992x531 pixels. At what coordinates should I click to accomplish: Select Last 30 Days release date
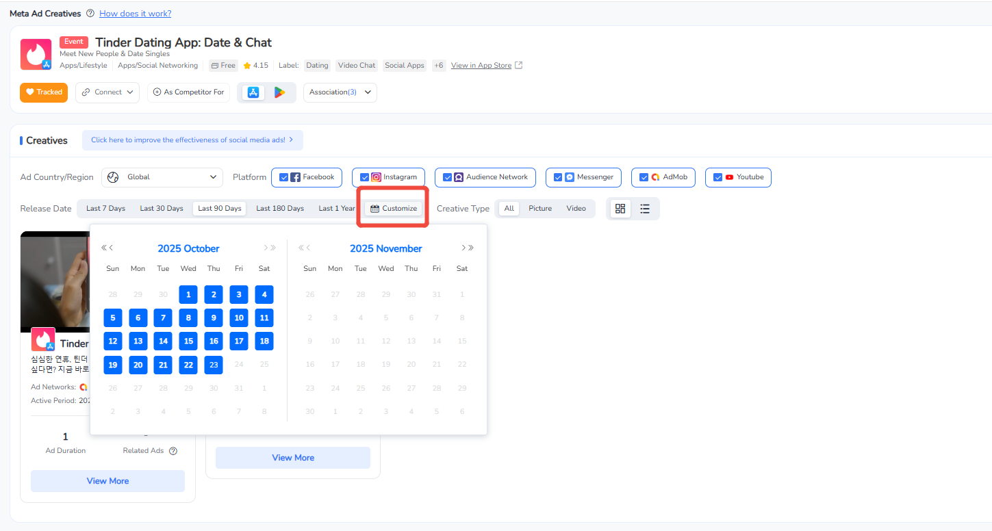tap(162, 209)
